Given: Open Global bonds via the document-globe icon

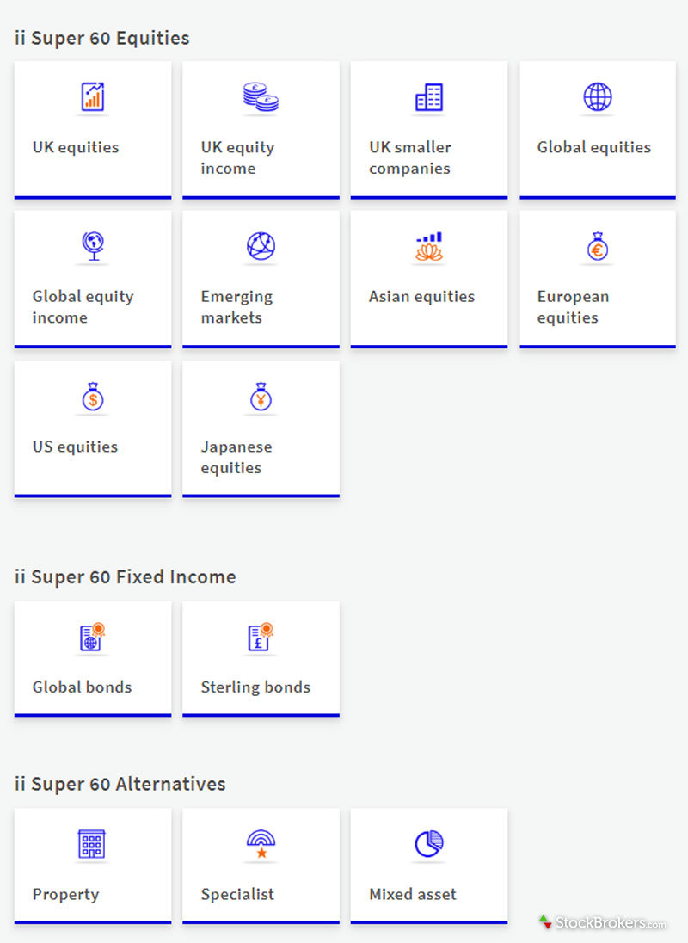Looking at the screenshot, I should pos(92,637).
